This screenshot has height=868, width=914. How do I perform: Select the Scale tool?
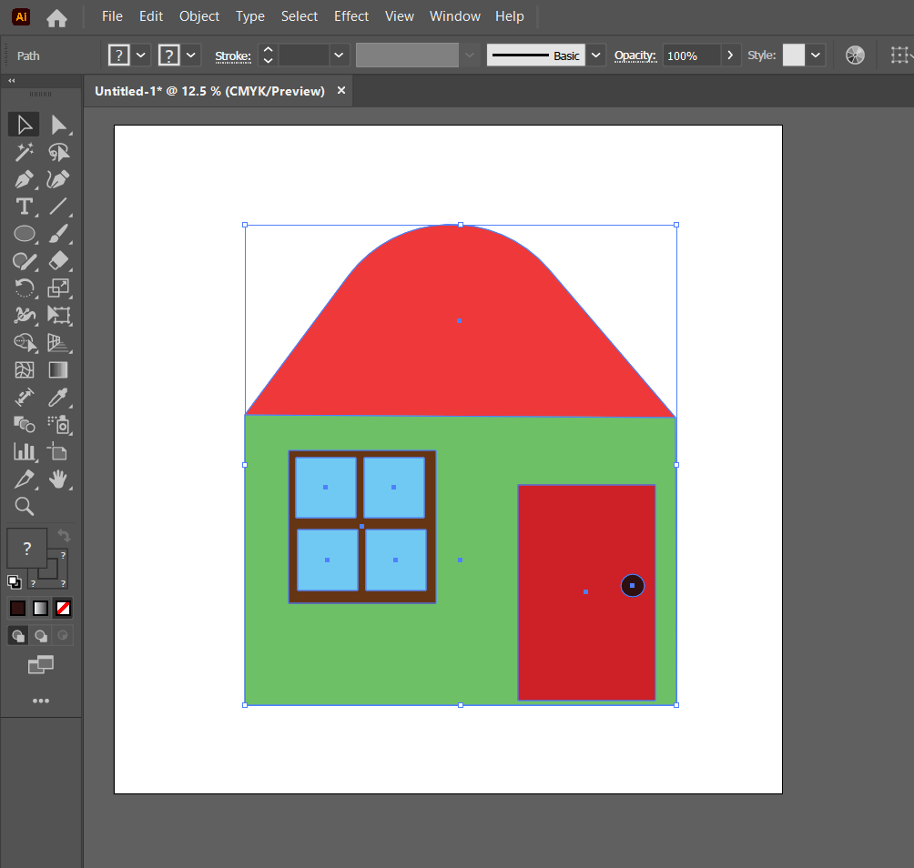coord(58,288)
